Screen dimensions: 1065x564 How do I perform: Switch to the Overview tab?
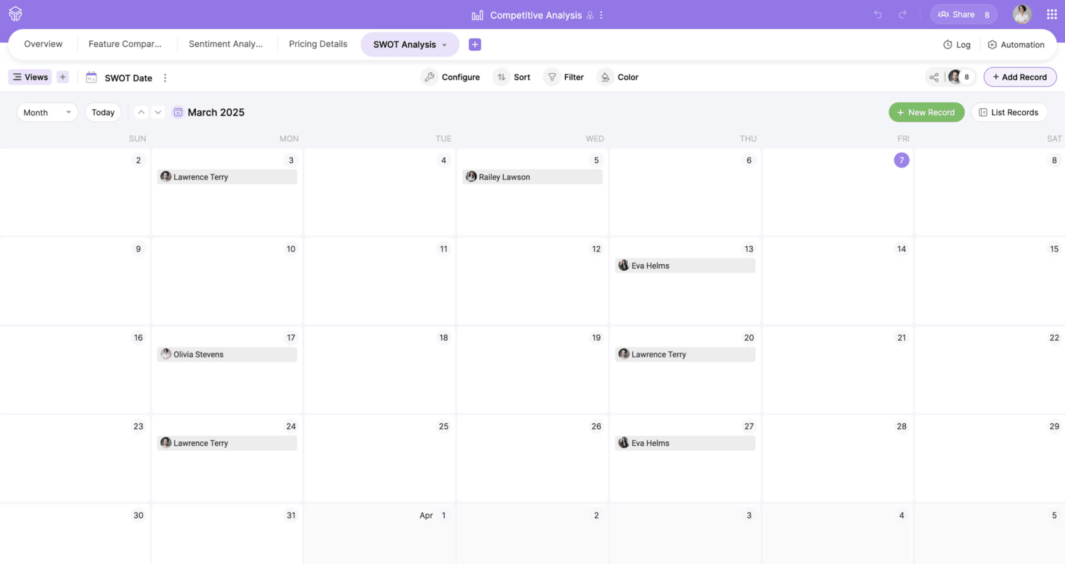click(43, 44)
